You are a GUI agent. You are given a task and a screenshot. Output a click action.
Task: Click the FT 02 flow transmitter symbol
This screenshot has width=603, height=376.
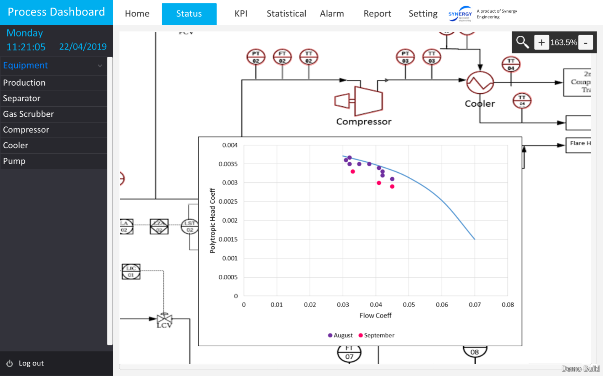click(x=282, y=57)
